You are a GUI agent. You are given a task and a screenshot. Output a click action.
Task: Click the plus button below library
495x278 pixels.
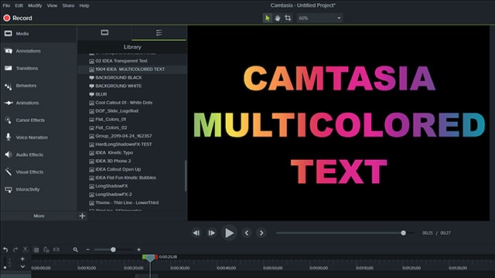[82, 216]
